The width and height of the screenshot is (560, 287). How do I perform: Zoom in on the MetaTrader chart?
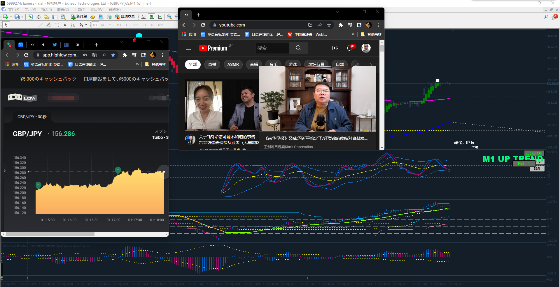coord(169,17)
